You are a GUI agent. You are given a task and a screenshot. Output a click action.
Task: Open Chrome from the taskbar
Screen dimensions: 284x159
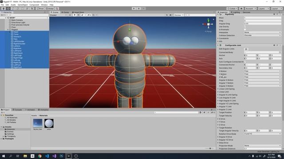39,156
